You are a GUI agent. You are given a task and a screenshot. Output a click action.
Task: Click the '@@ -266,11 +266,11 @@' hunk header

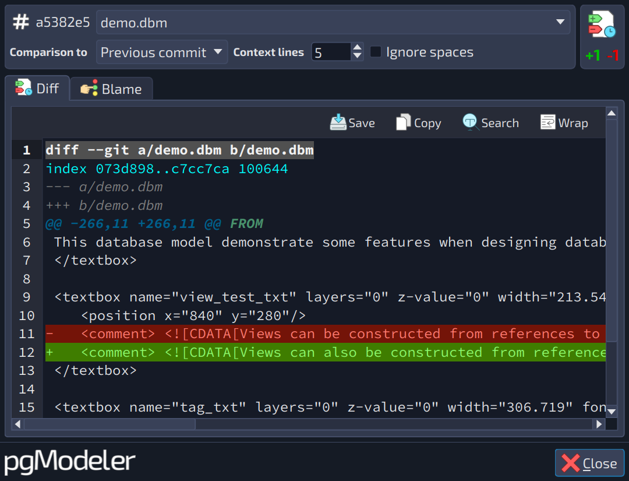tap(133, 224)
